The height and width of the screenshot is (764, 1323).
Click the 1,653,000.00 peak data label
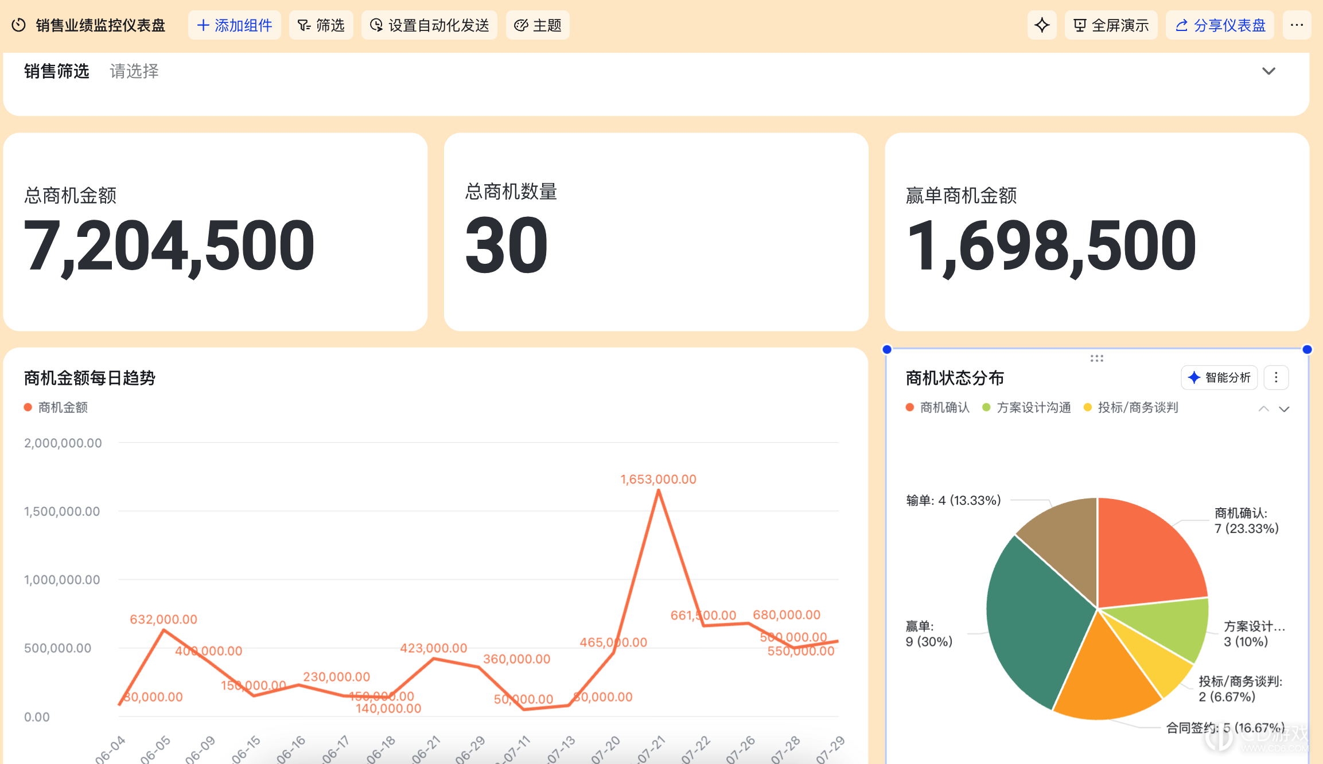point(658,479)
